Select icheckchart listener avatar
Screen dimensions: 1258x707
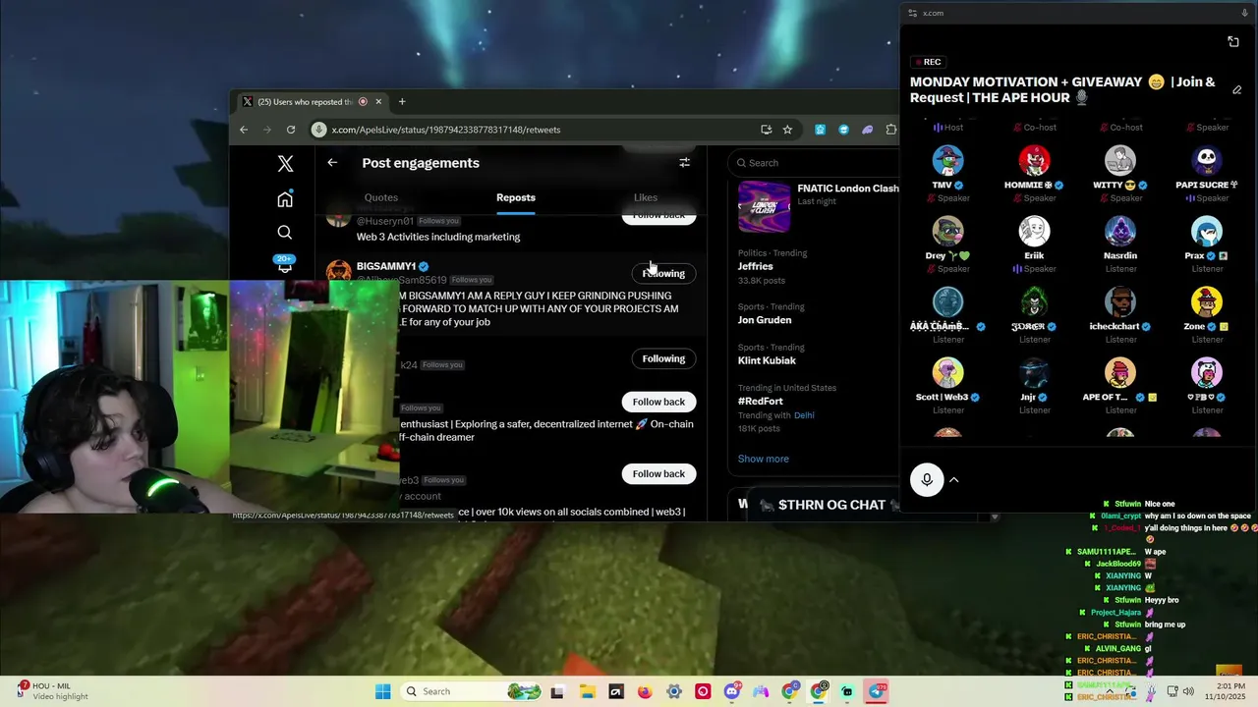(1120, 301)
